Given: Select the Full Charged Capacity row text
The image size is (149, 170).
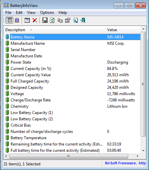Looking at the screenshot, I should [x=30, y=81].
